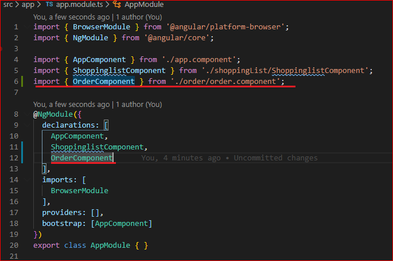The width and height of the screenshot is (393, 261).
Task: Click the export keyword on line 20
Action: coord(46,245)
